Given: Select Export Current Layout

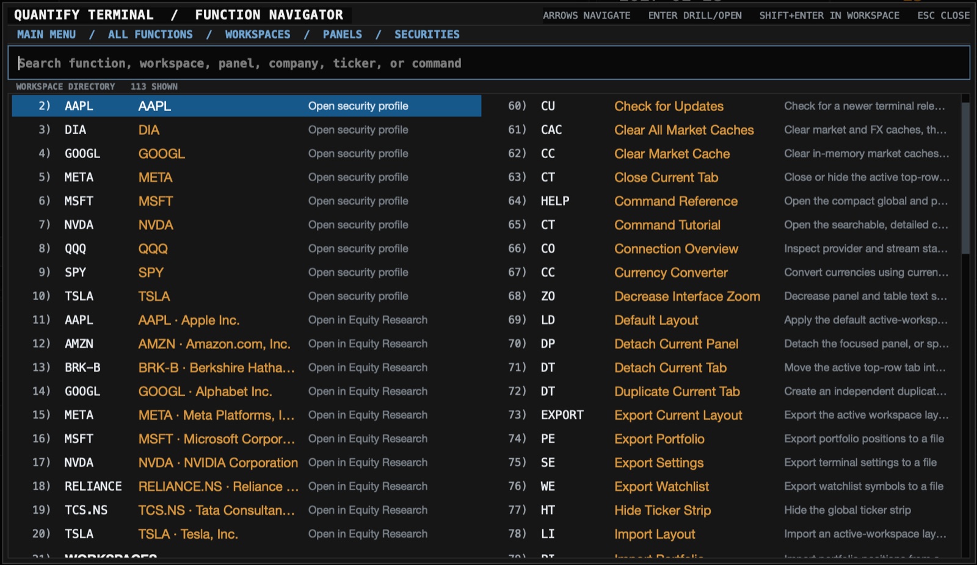Looking at the screenshot, I should 723,415.
